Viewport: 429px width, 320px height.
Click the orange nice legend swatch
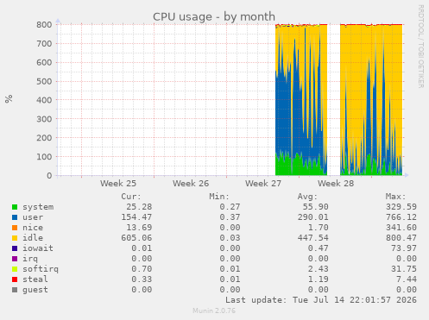point(15,228)
